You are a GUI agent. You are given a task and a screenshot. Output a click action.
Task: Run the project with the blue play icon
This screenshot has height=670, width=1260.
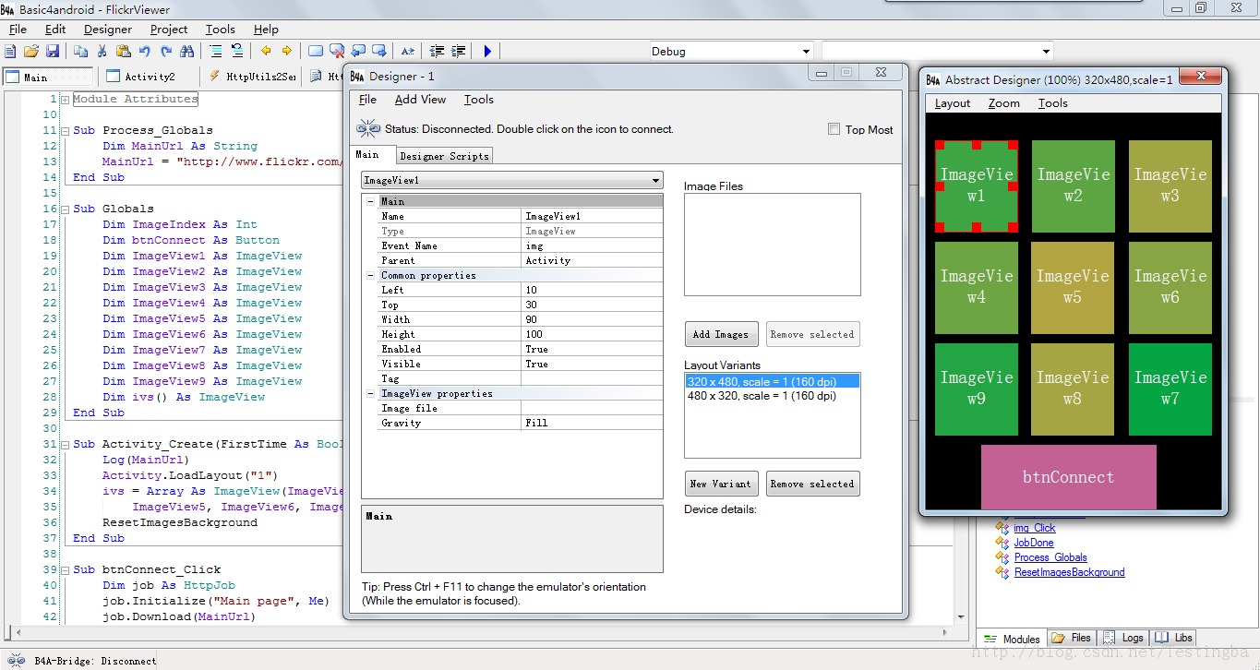[x=487, y=52]
